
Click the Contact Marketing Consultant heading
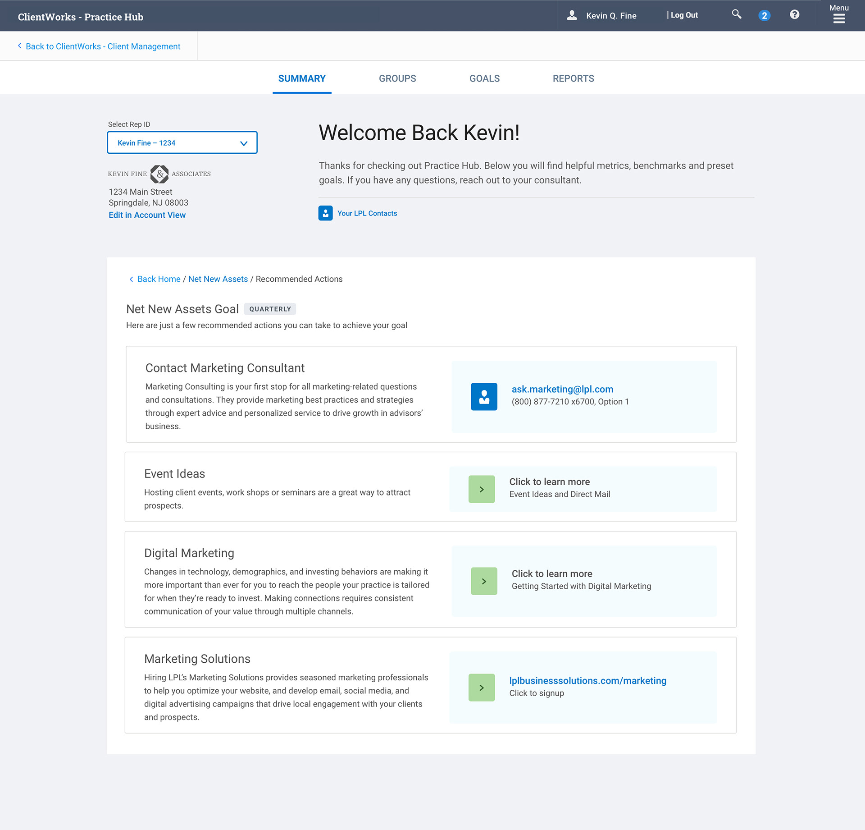point(225,368)
